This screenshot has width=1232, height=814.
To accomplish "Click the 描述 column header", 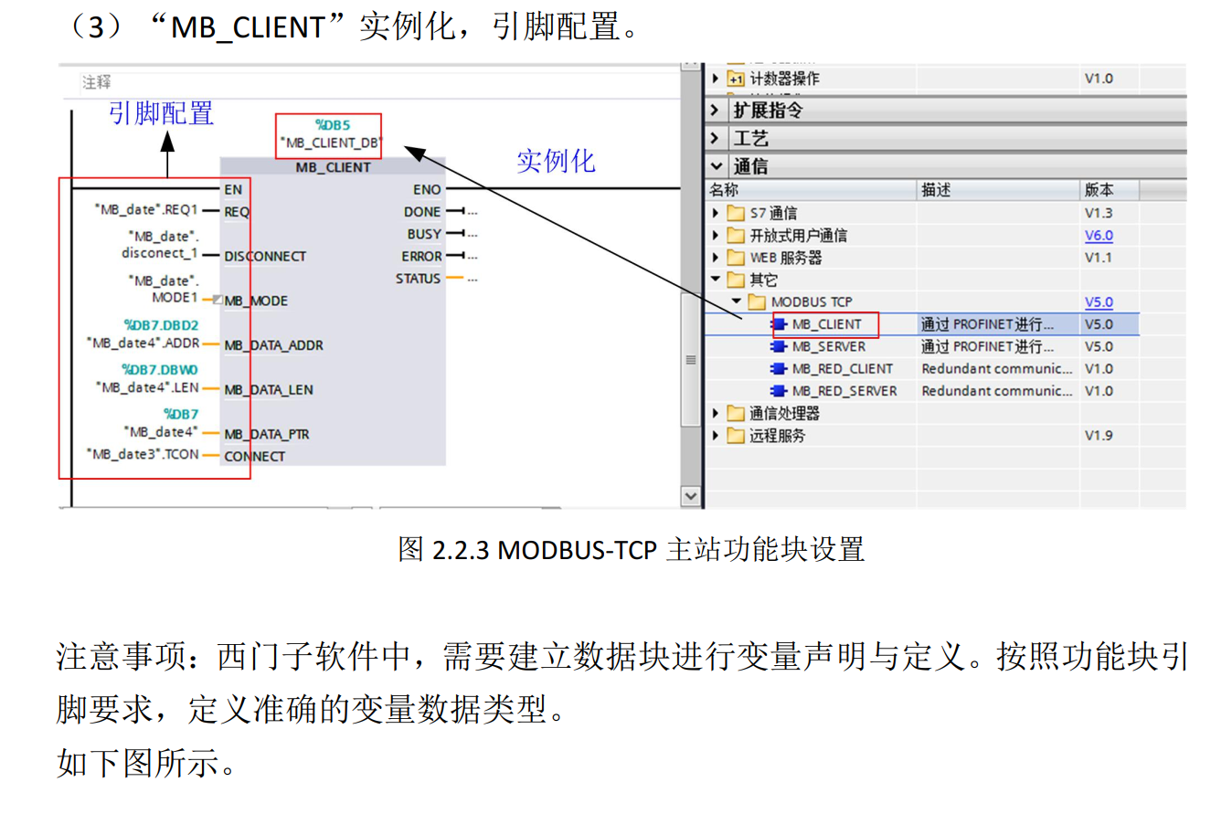I will 998,190.
